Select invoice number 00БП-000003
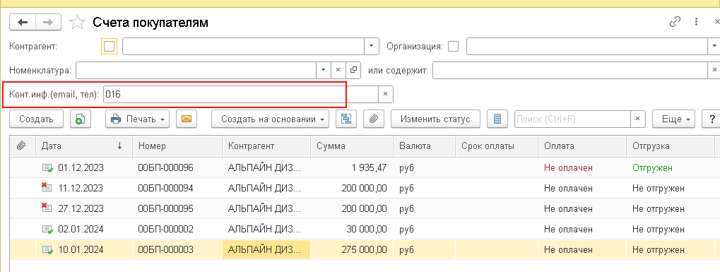720x272 pixels. (166, 250)
